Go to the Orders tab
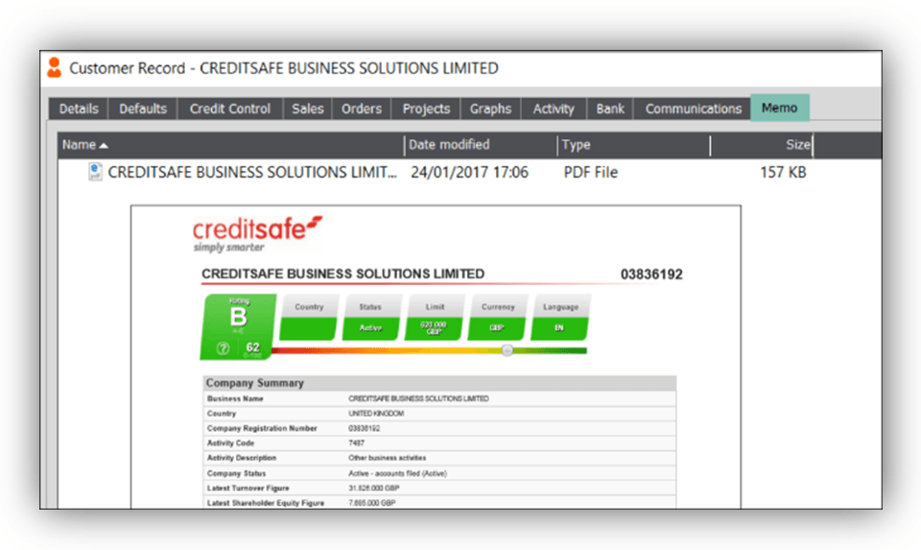This screenshot has height=550, width=921. [362, 108]
